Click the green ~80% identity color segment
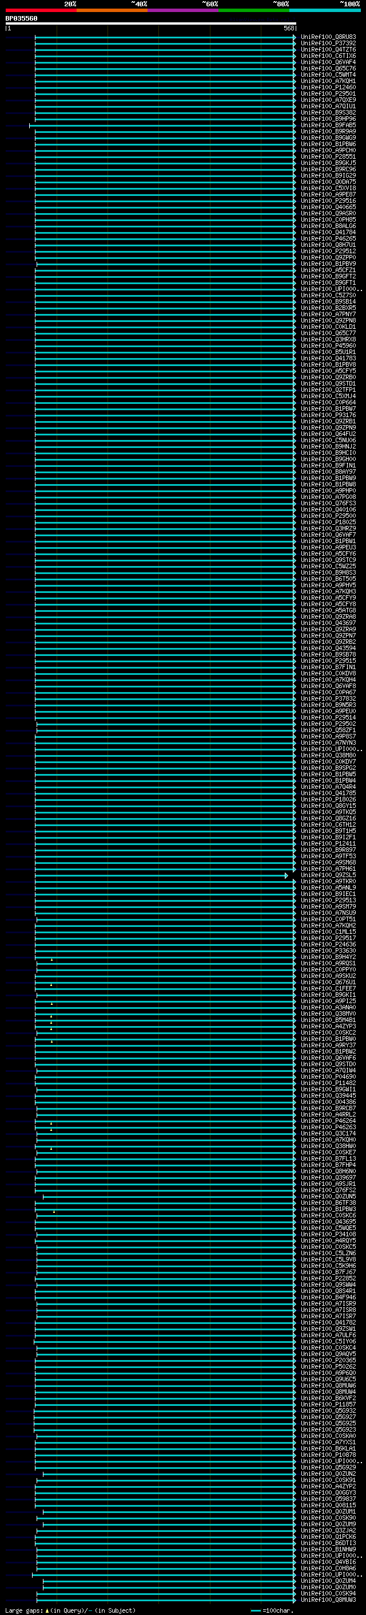Image resolution: width=366 pixels, height=1615 pixels. pos(254,10)
